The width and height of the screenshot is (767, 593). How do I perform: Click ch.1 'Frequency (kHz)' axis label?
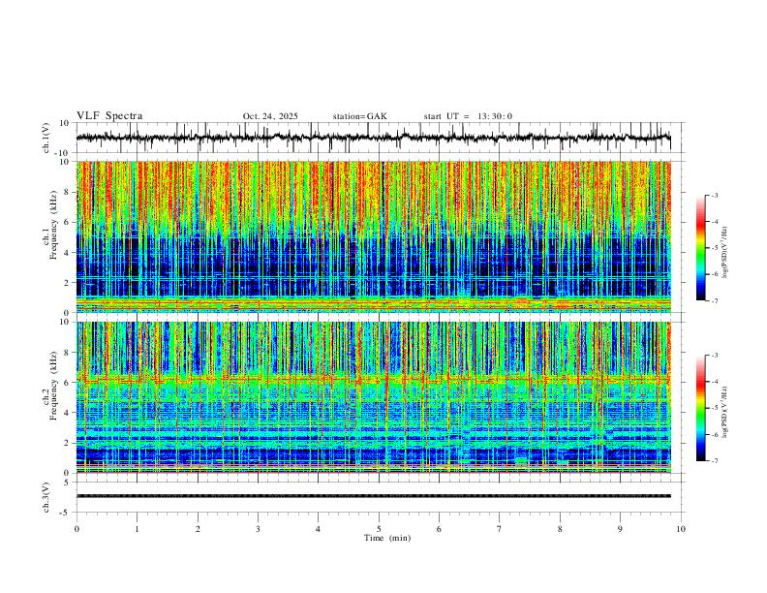point(53,225)
